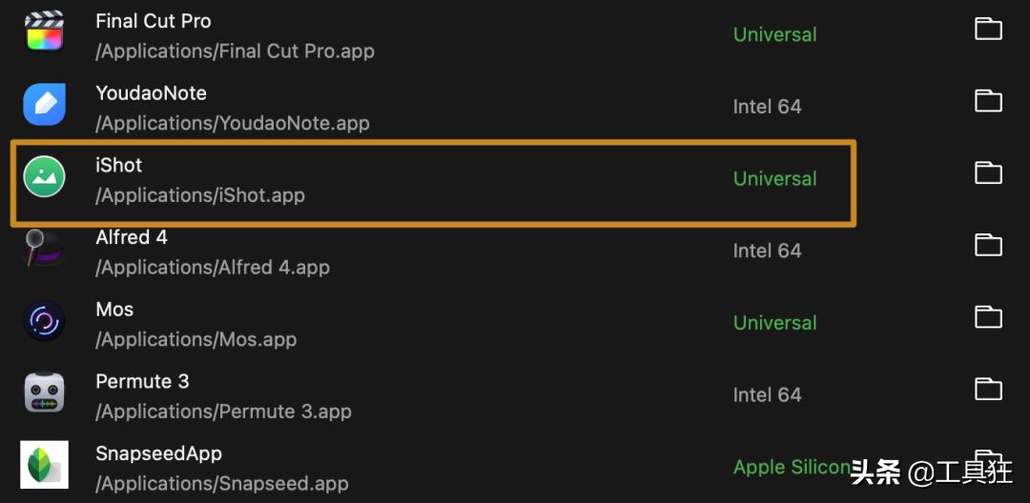Image resolution: width=1030 pixels, height=503 pixels.
Task: Click the Final Cut Pro app icon
Action: coord(44,32)
